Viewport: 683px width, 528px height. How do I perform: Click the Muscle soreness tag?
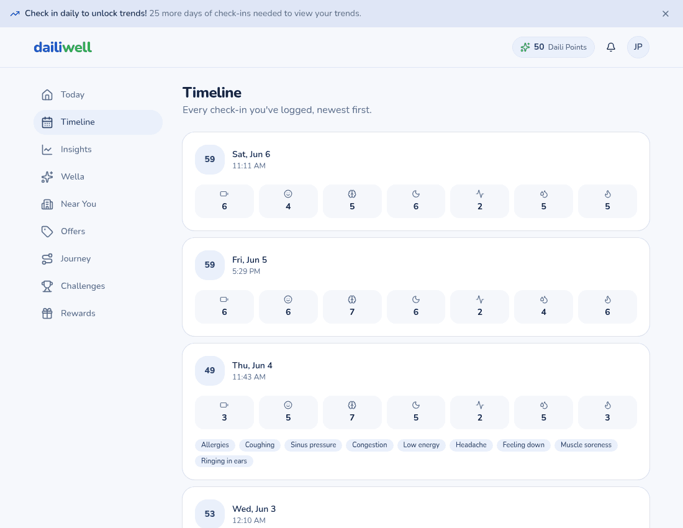586,445
